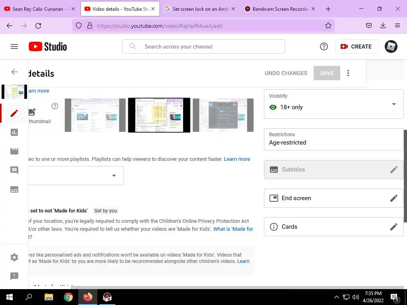The image size is (407, 305).
Task: Open Windows Start menu
Action: click(10, 297)
